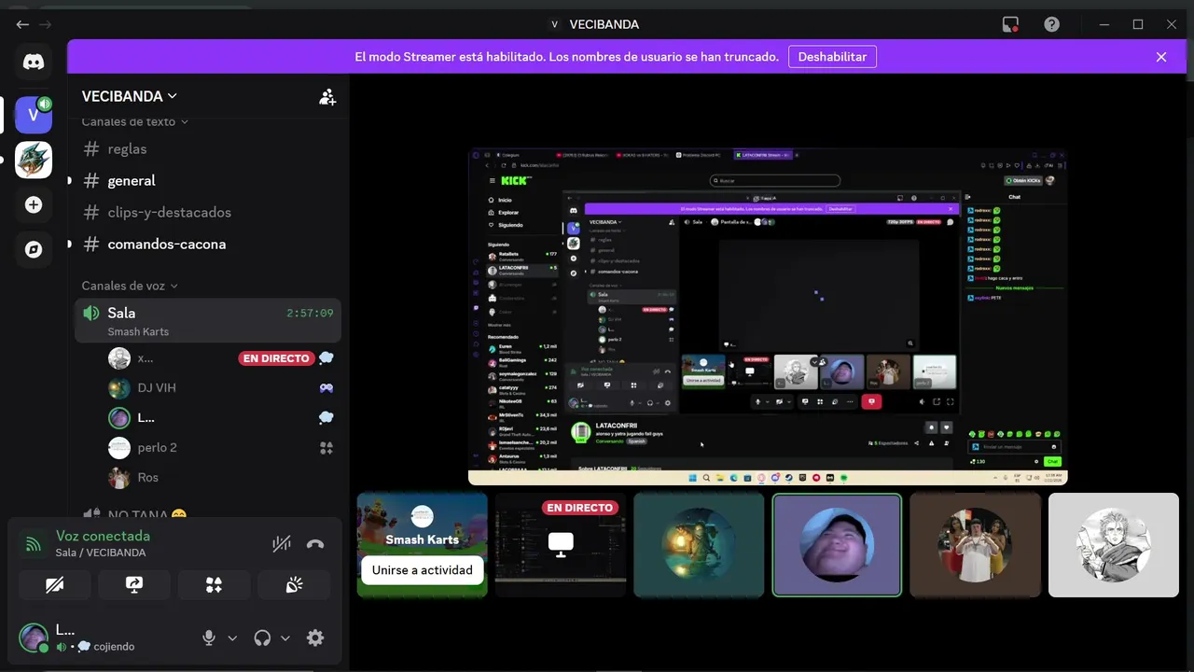Click the voice connection signal icon

(x=34, y=544)
